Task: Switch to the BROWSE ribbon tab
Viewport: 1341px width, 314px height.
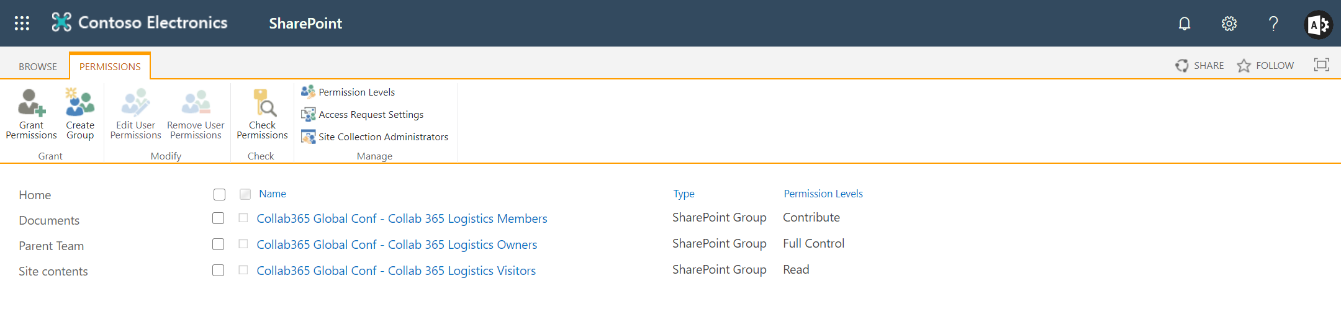Action: click(38, 66)
